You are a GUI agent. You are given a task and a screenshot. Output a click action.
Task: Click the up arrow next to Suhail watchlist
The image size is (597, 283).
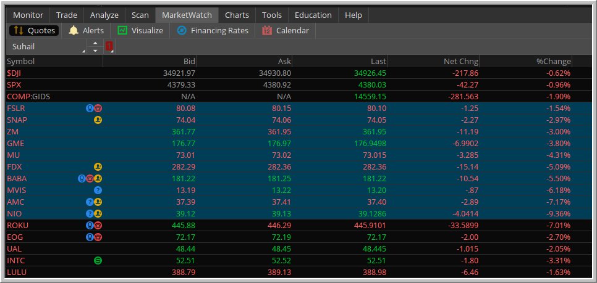(x=95, y=43)
